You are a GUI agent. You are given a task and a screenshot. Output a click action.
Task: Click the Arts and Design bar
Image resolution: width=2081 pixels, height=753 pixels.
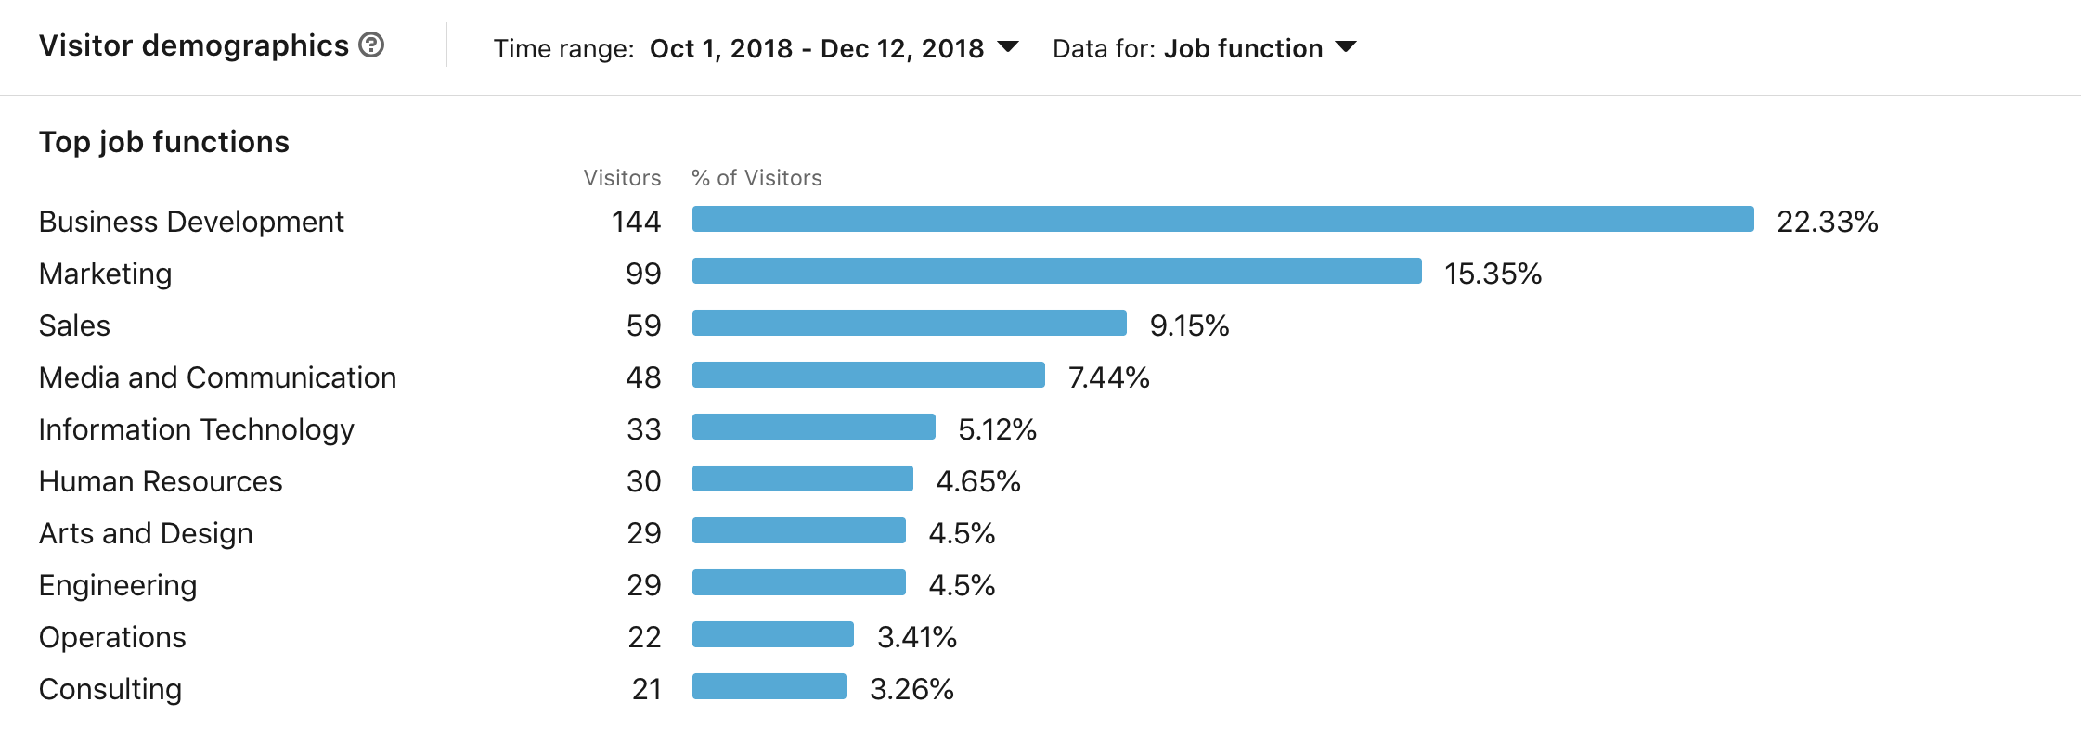pyautogui.click(x=798, y=530)
